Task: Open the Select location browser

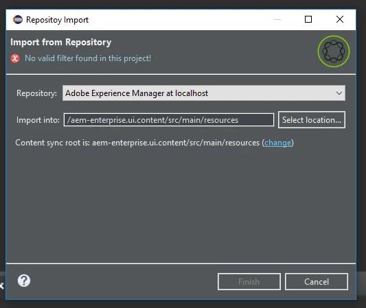Action: pyautogui.click(x=312, y=120)
